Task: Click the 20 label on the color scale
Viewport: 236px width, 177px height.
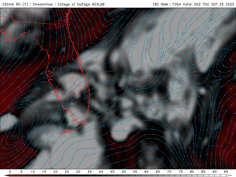Action: (55, 172)
